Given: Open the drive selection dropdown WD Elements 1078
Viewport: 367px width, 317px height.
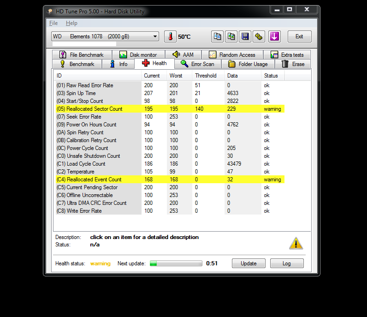Looking at the screenshot, I should 105,36.
